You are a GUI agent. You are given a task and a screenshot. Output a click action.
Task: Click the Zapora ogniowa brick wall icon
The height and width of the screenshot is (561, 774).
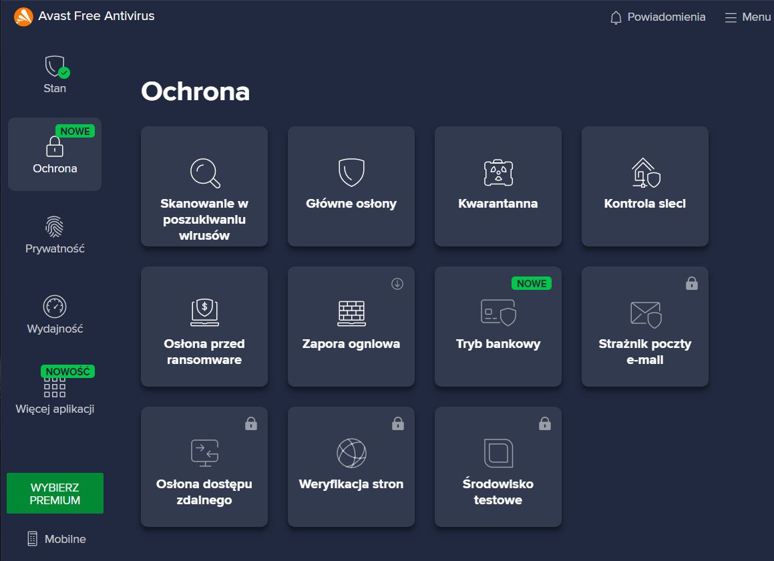tap(351, 313)
